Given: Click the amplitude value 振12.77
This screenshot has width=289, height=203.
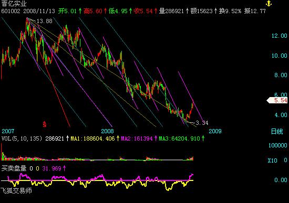Looking at the screenshot, I should pyautogui.click(x=255, y=11).
